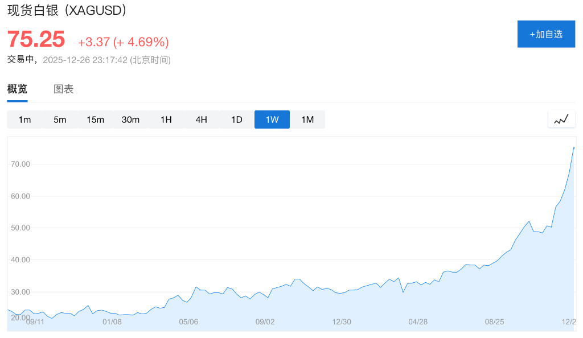Set chart period to 1H

pyautogui.click(x=166, y=119)
